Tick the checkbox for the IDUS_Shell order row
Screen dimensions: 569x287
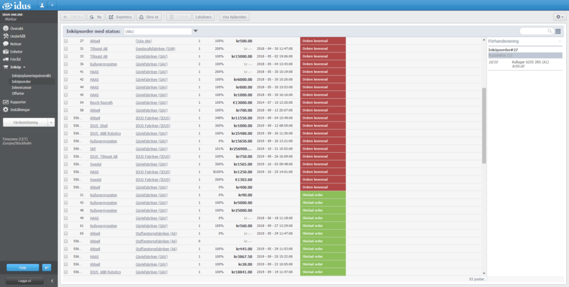[x=66, y=126]
